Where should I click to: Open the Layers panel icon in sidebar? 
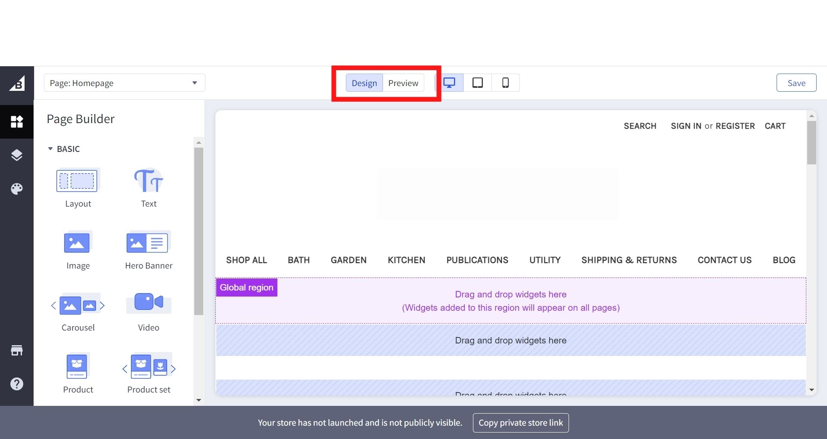coord(17,155)
